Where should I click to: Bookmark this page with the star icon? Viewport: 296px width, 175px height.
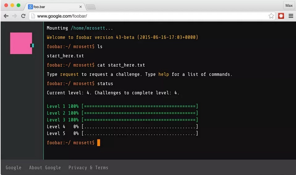[x=271, y=16]
